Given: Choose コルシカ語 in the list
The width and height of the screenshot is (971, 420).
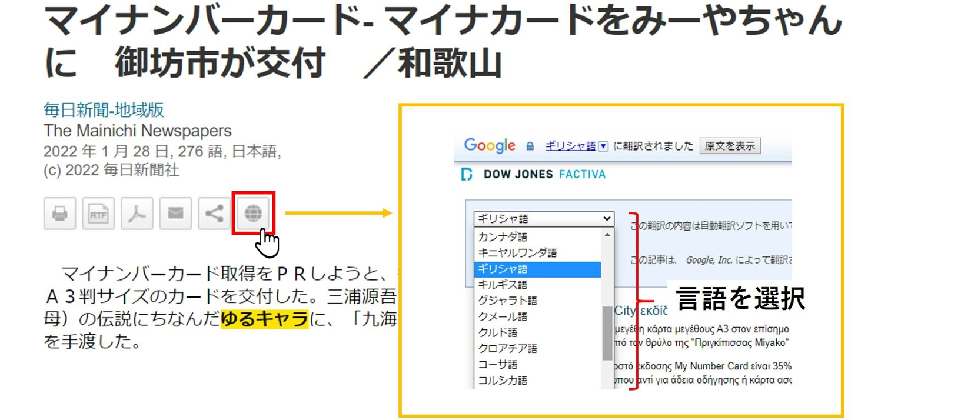Looking at the screenshot, I should (503, 380).
